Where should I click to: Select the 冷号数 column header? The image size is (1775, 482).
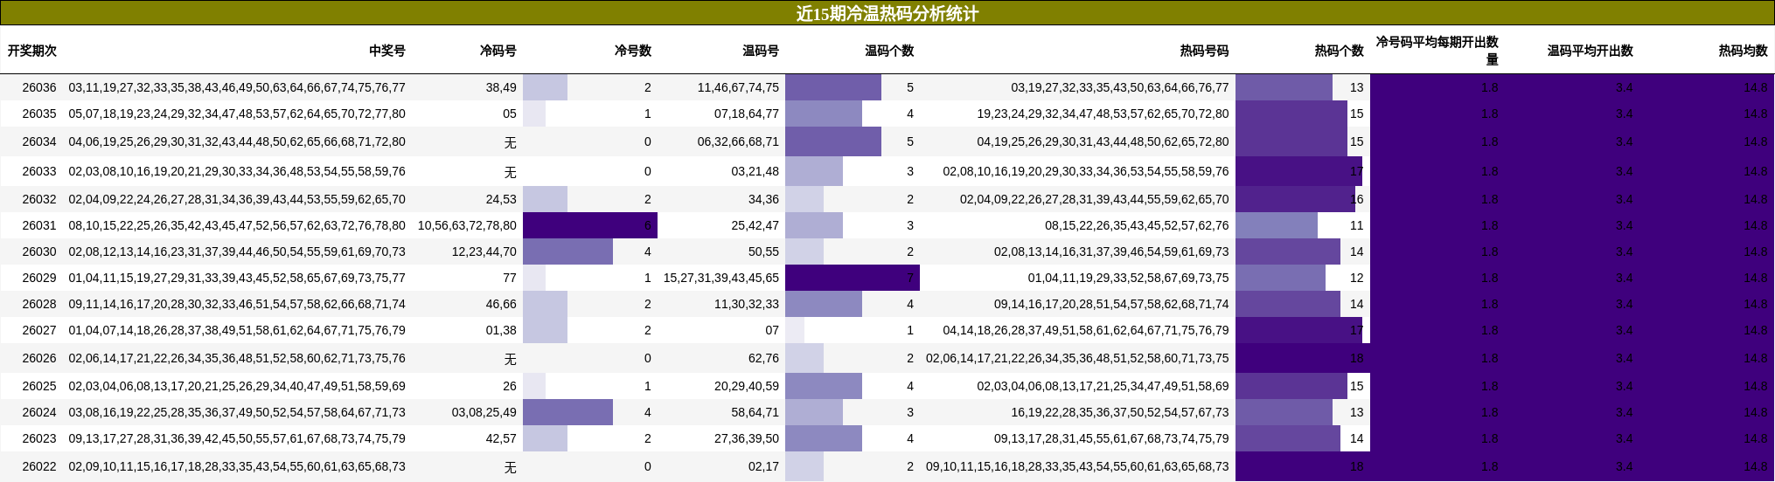point(633,51)
